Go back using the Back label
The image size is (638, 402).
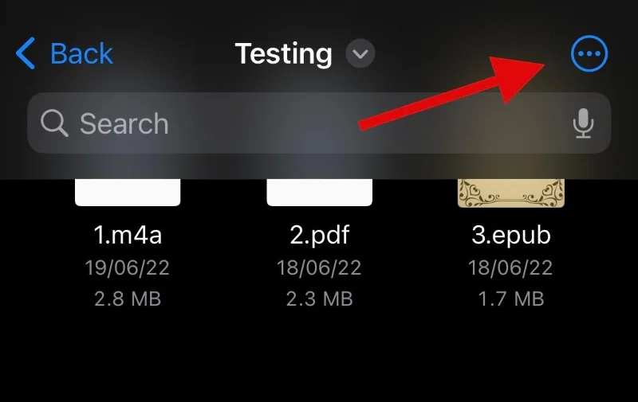81,54
